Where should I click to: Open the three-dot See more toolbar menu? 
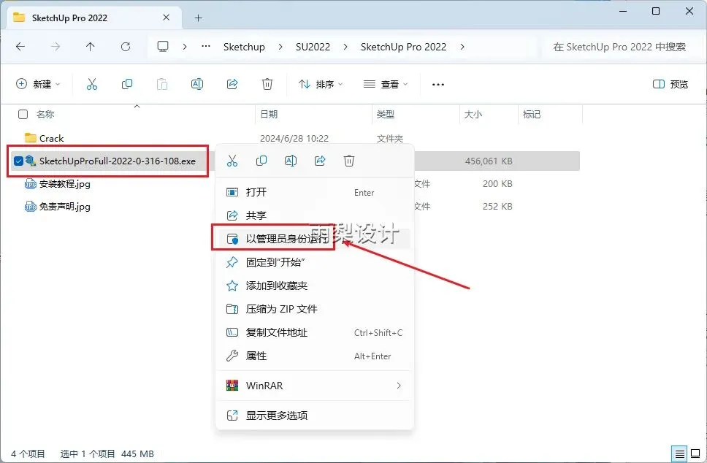437,84
